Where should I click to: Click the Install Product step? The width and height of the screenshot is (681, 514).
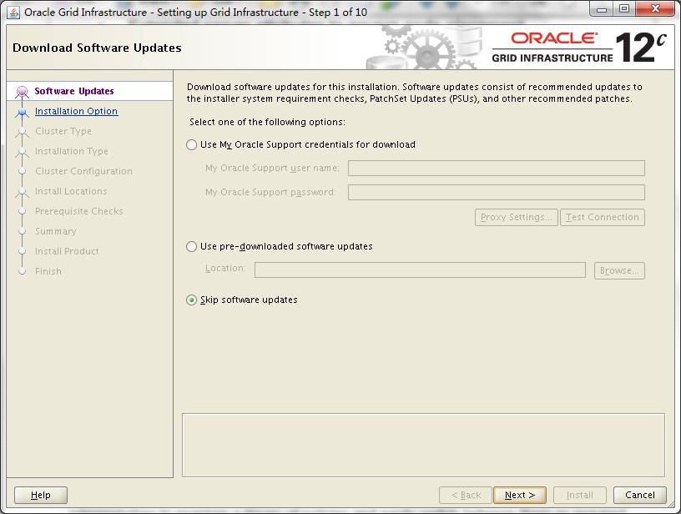point(67,251)
